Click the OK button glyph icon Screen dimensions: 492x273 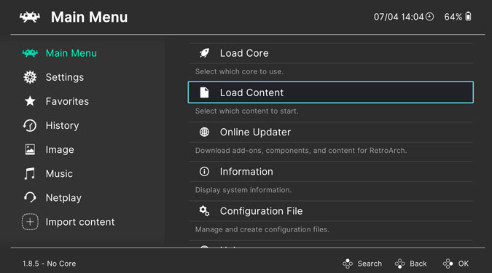(448, 264)
